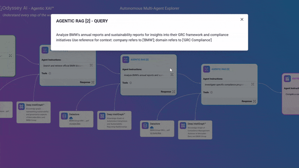Open the AGENTIC RAG [3] title link
The width and height of the screenshot is (299, 168).
tap(220, 69)
